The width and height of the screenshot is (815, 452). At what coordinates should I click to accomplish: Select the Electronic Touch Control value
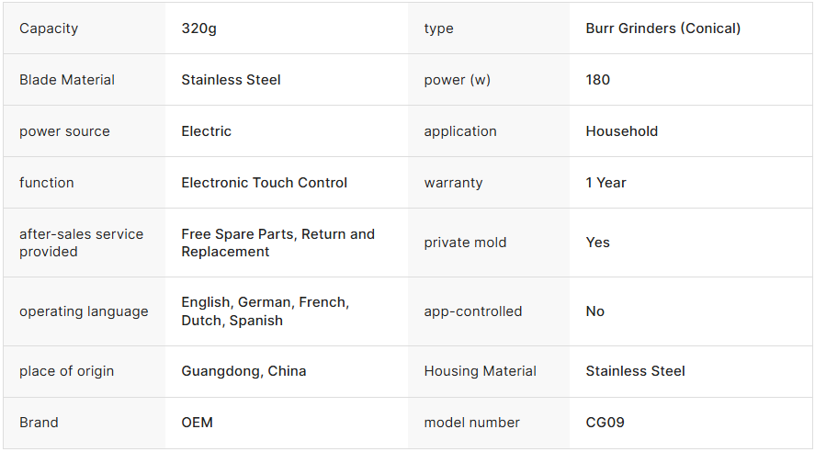[x=264, y=183]
